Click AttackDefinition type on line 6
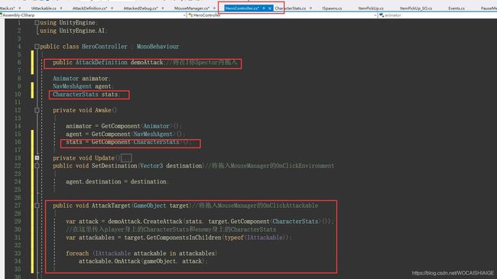 tap(102, 62)
